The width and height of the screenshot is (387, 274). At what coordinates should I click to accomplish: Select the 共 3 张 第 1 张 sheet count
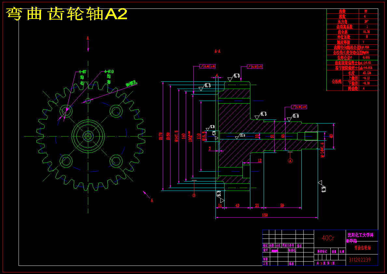pyautogui.click(x=326, y=263)
